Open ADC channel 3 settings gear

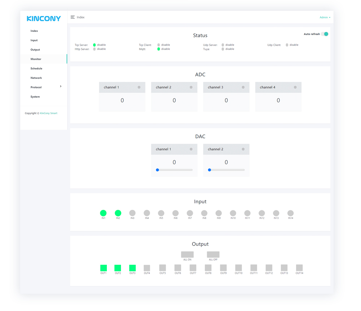click(x=243, y=87)
